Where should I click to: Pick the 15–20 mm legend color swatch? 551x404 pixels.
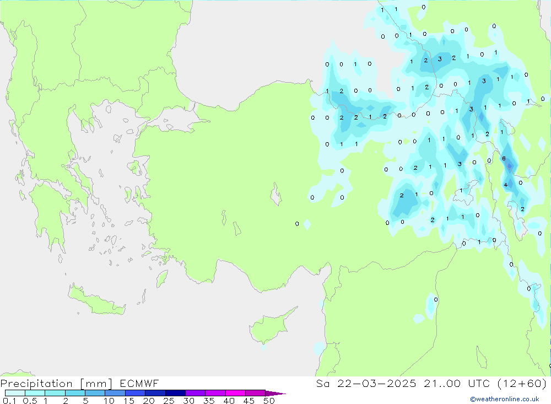pyautogui.click(x=135, y=393)
